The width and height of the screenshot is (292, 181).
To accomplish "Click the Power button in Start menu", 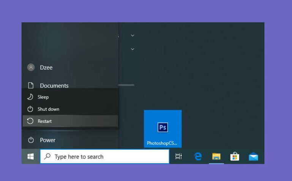I will (x=70, y=140).
